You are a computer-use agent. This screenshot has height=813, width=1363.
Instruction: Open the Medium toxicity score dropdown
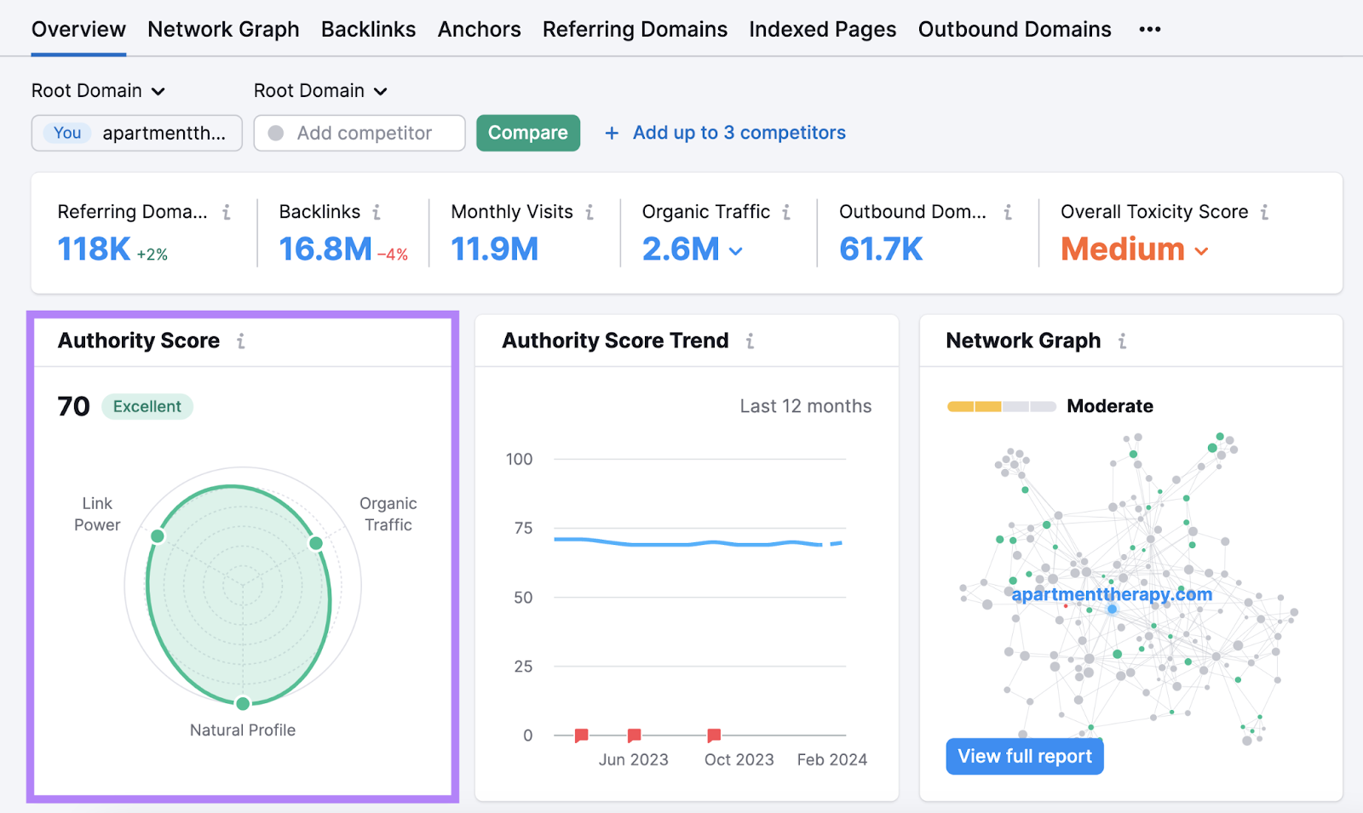point(1202,249)
